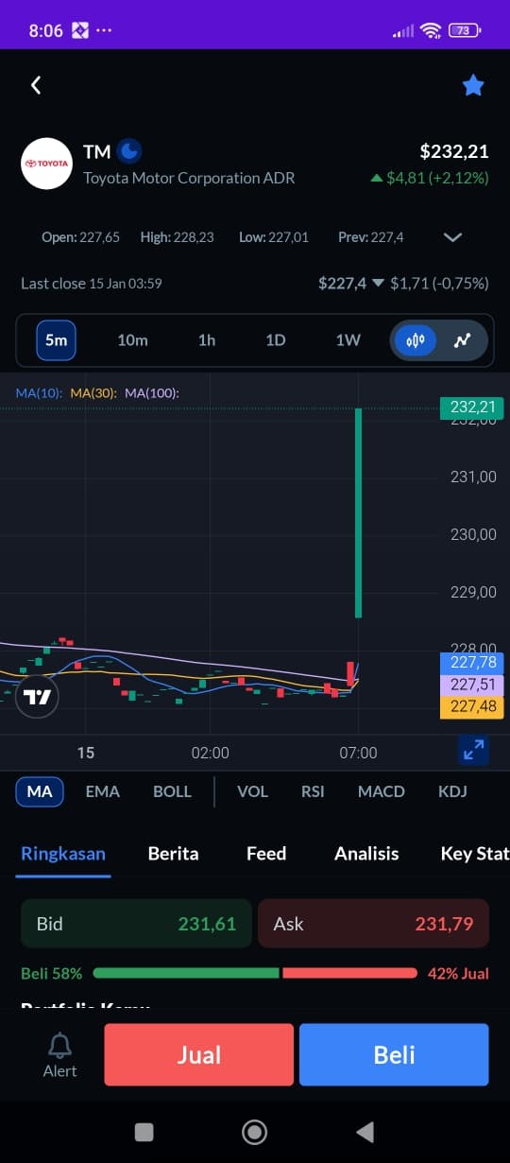The width and height of the screenshot is (510, 1163).
Task: Tap the Bid price box
Action: [136, 924]
